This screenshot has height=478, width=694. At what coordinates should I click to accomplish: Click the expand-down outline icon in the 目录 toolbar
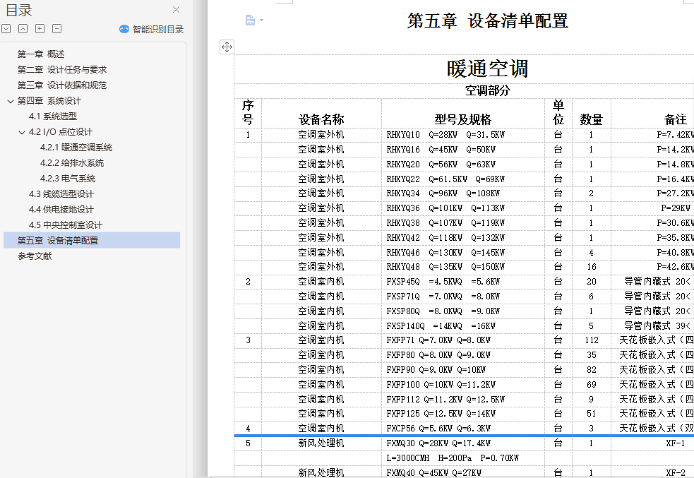[6, 29]
